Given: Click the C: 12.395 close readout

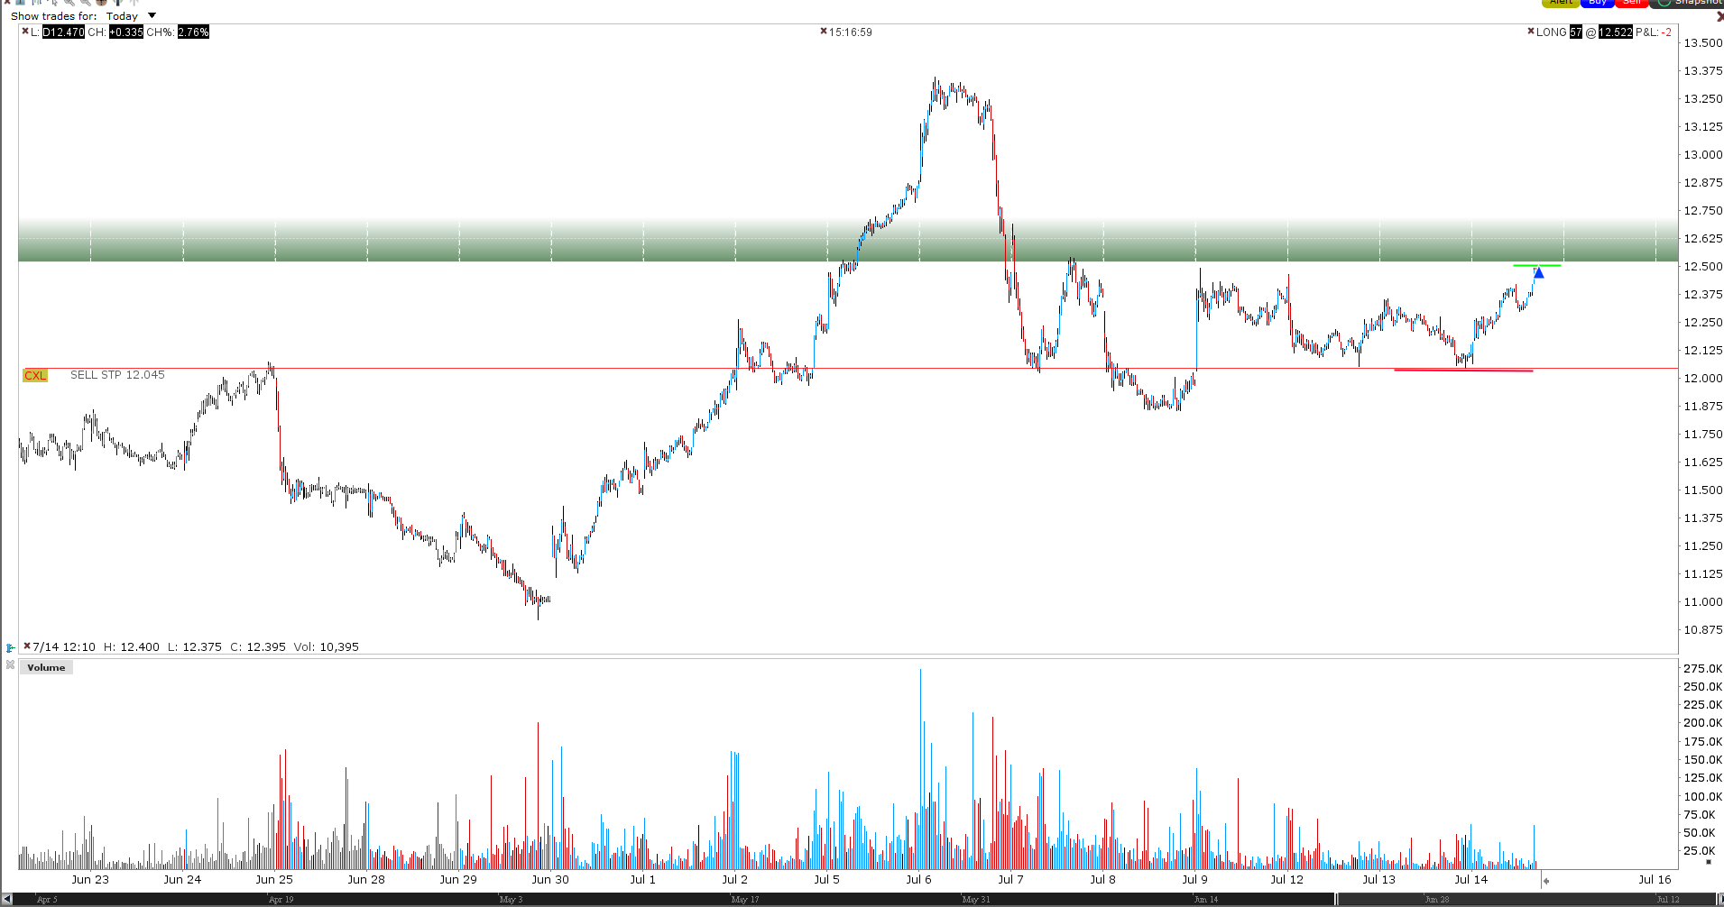Looking at the screenshot, I should click(x=258, y=646).
